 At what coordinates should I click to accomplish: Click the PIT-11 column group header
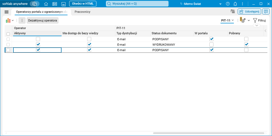(x=190, y=28)
